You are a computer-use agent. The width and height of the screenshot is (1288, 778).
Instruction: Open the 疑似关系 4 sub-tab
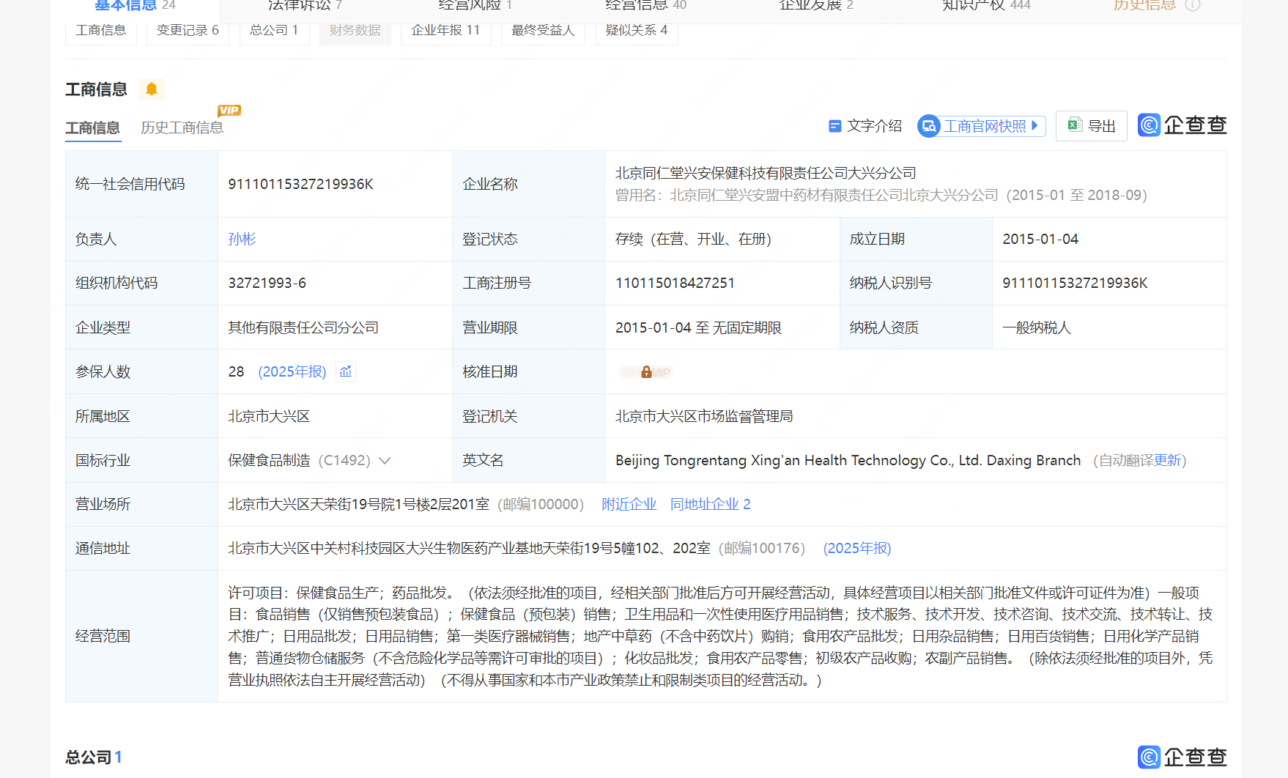tap(637, 31)
